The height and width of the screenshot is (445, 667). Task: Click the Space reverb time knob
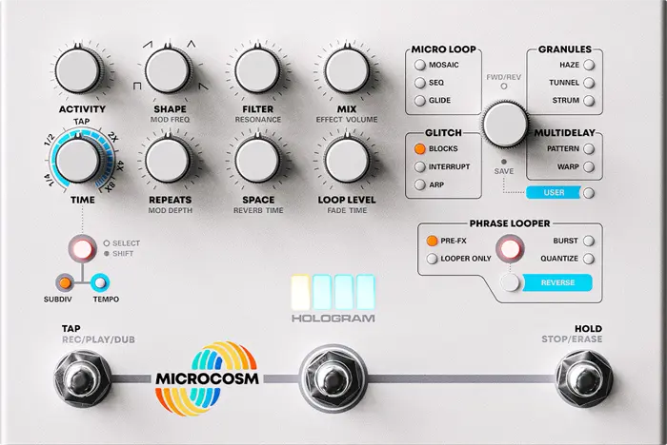tap(257, 161)
